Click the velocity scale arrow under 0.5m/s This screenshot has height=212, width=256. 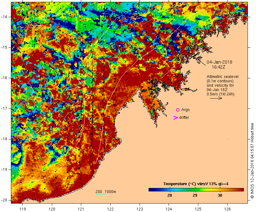click(216, 98)
